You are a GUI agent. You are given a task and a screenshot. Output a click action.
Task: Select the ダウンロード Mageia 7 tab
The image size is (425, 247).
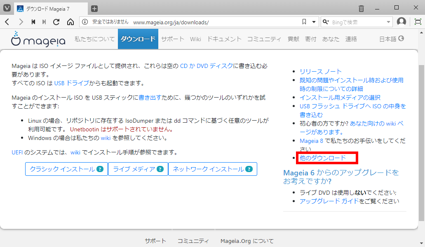point(51,9)
